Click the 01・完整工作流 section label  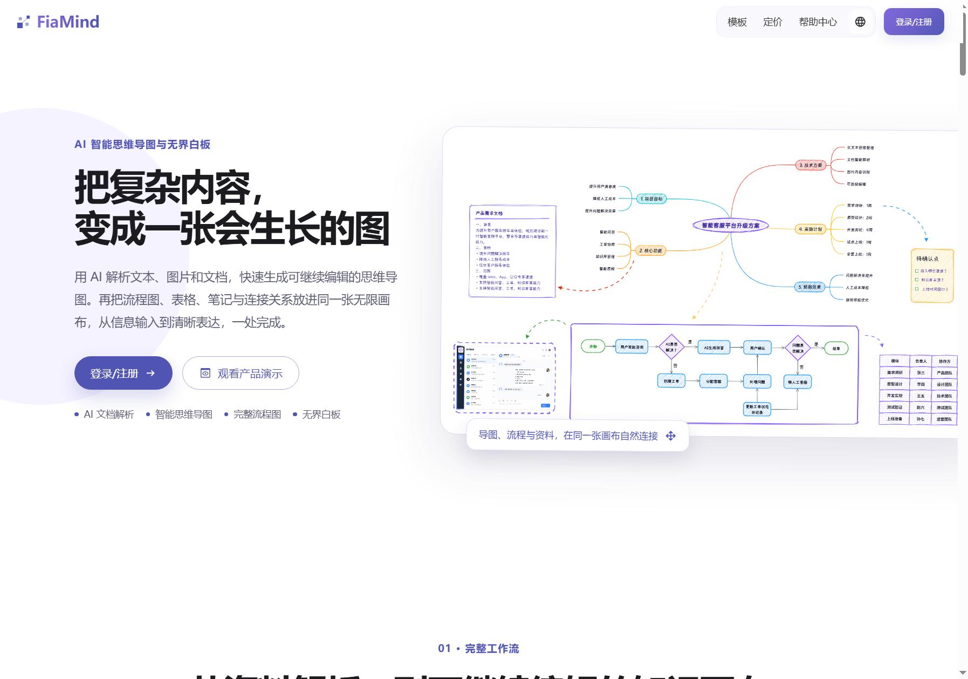point(478,649)
